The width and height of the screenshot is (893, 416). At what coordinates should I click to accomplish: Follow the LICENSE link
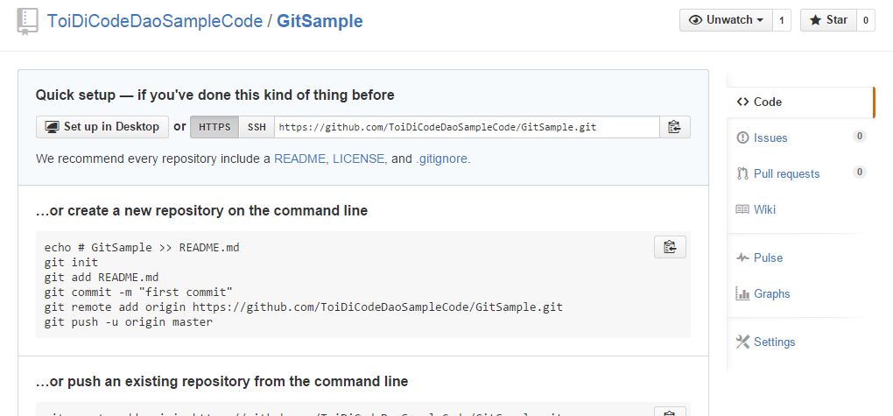pos(358,159)
